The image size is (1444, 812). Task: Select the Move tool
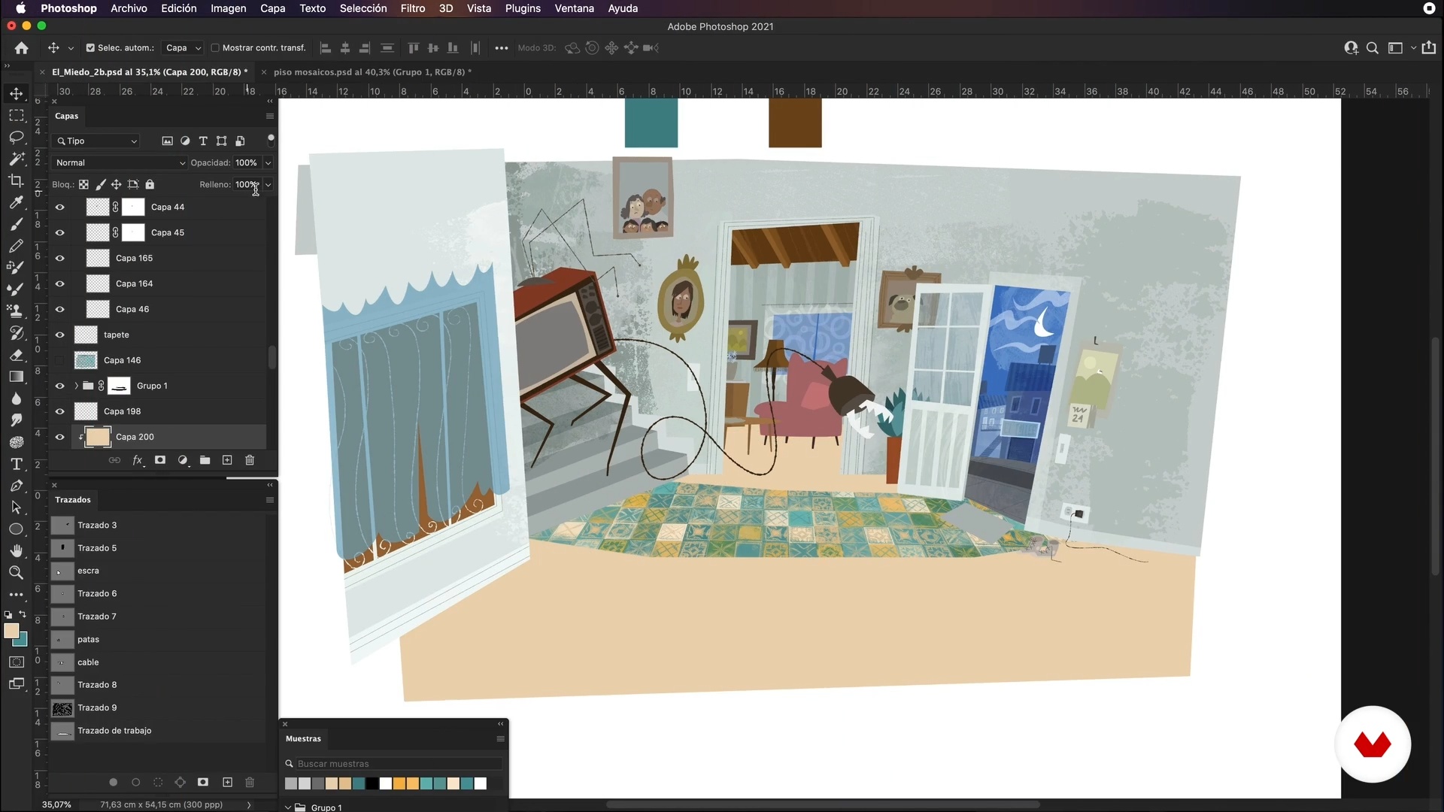(16, 94)
